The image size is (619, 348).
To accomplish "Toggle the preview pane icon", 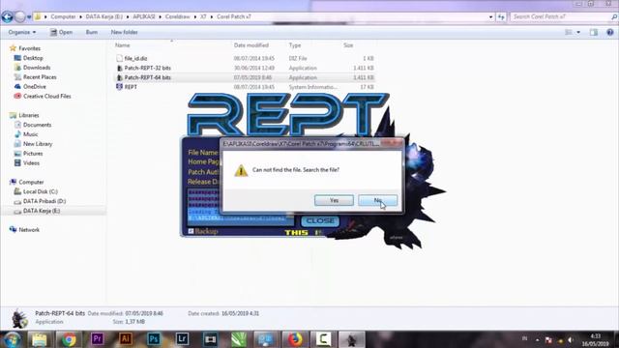I will 594,32.
